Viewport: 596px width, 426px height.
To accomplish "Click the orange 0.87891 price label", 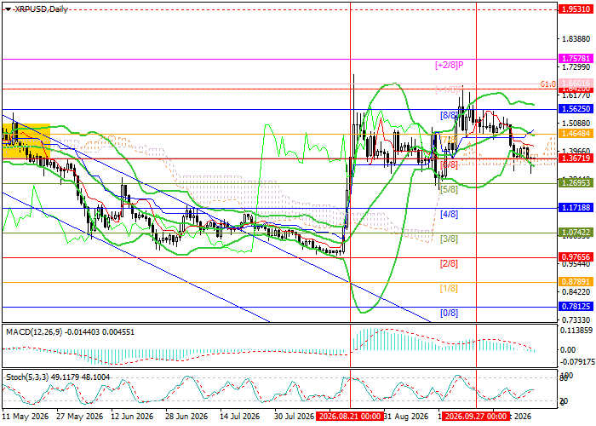I will pos(576,282).
